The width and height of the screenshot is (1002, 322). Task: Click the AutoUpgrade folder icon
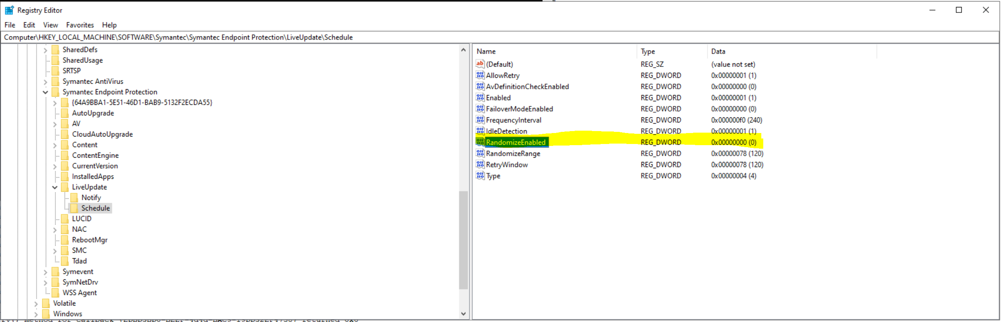[65, 113]
